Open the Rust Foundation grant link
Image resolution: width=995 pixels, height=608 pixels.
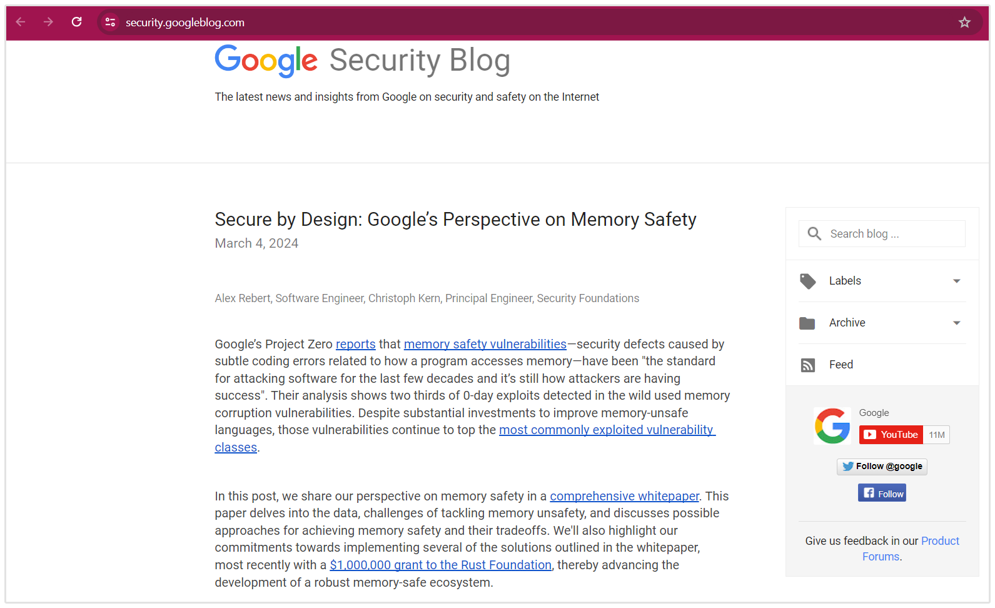(x=440, y=565)
